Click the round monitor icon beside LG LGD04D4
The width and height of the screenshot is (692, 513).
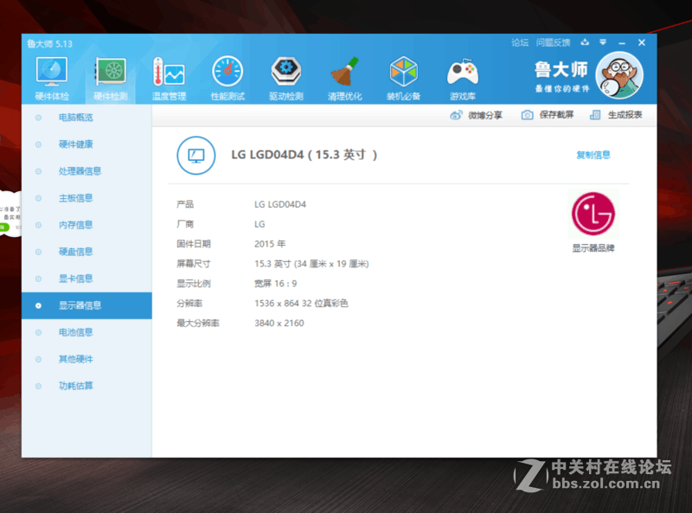point(196,156)
